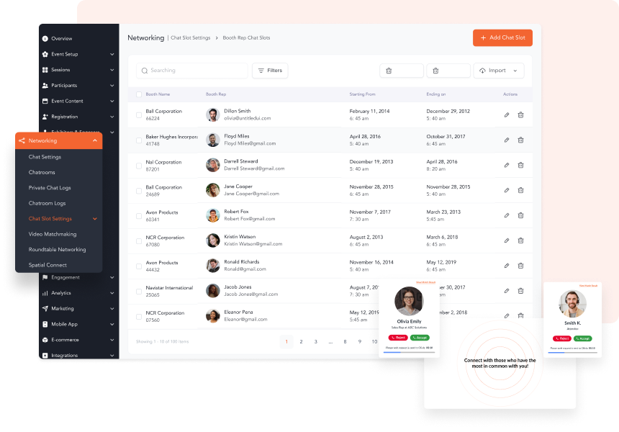This screenshot has height=432, width=619.
Task: Delete the Avon Products row via trash icon
Action: tap(520, 215)
